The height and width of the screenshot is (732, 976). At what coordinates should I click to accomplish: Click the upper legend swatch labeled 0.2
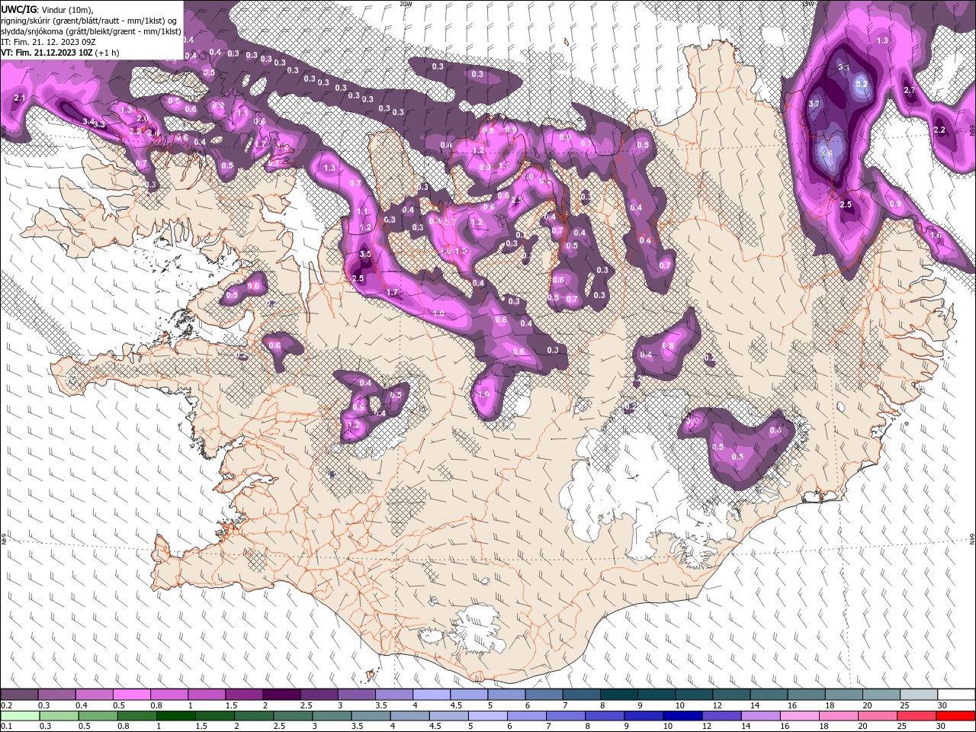point(19,695)
